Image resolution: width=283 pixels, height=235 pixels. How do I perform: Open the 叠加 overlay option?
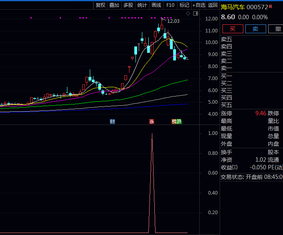[114, 5]
